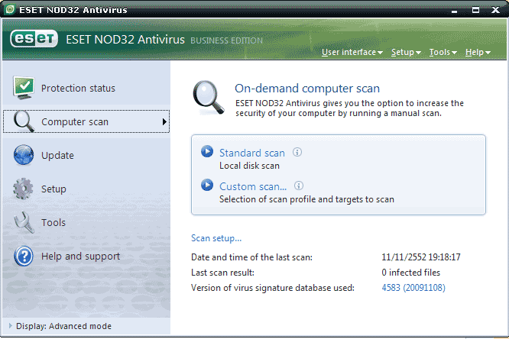Click the Custom scan blue arrow icon
The height and width of the screenshot is (339, 509).
tap(207, 186)
